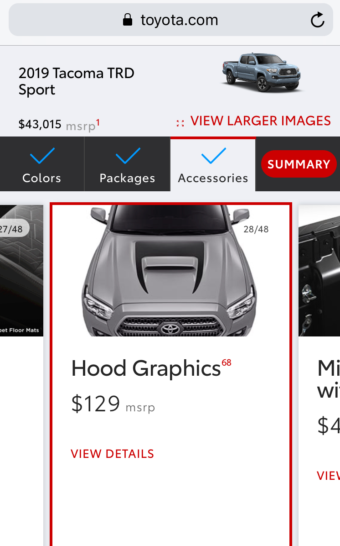Screen dimensions: 340x546
Task: Click VIEW DETAILS for Hood Graphics
Action: click(x=112, y=454)
